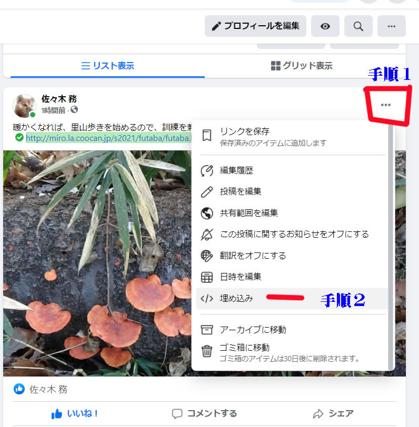The image size is (419, 427).
Task: Click the dropdown menu vertical scrollbar
Action: click(x=390, y=237)
